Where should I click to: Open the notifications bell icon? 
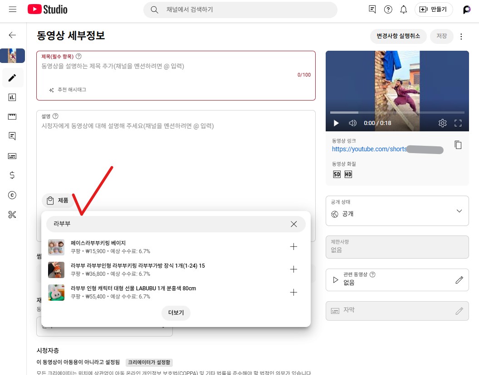[x=403, y=10]
